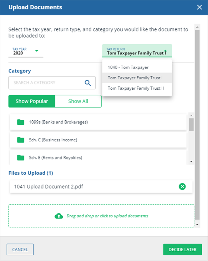Click the Cancel button
Viewport: 208px width, 261px height.
click(20, 249)
